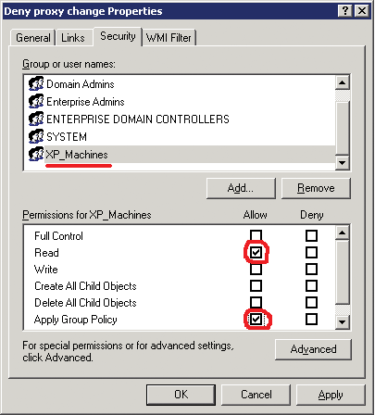Click the Apply button
Image resolution: width=375 pixels, height=415 pixels.
click(x=331, y=395)
